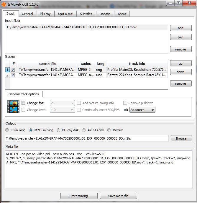Screen dimensions: 197x203
Task: Click the Profile Main@8 track info cell
Action: pyautogui.click(x=137, y=70)
